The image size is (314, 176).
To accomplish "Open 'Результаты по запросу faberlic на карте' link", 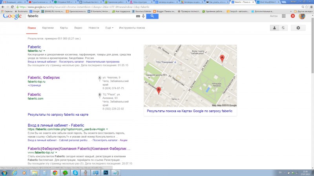I will (x=58, y=115).
